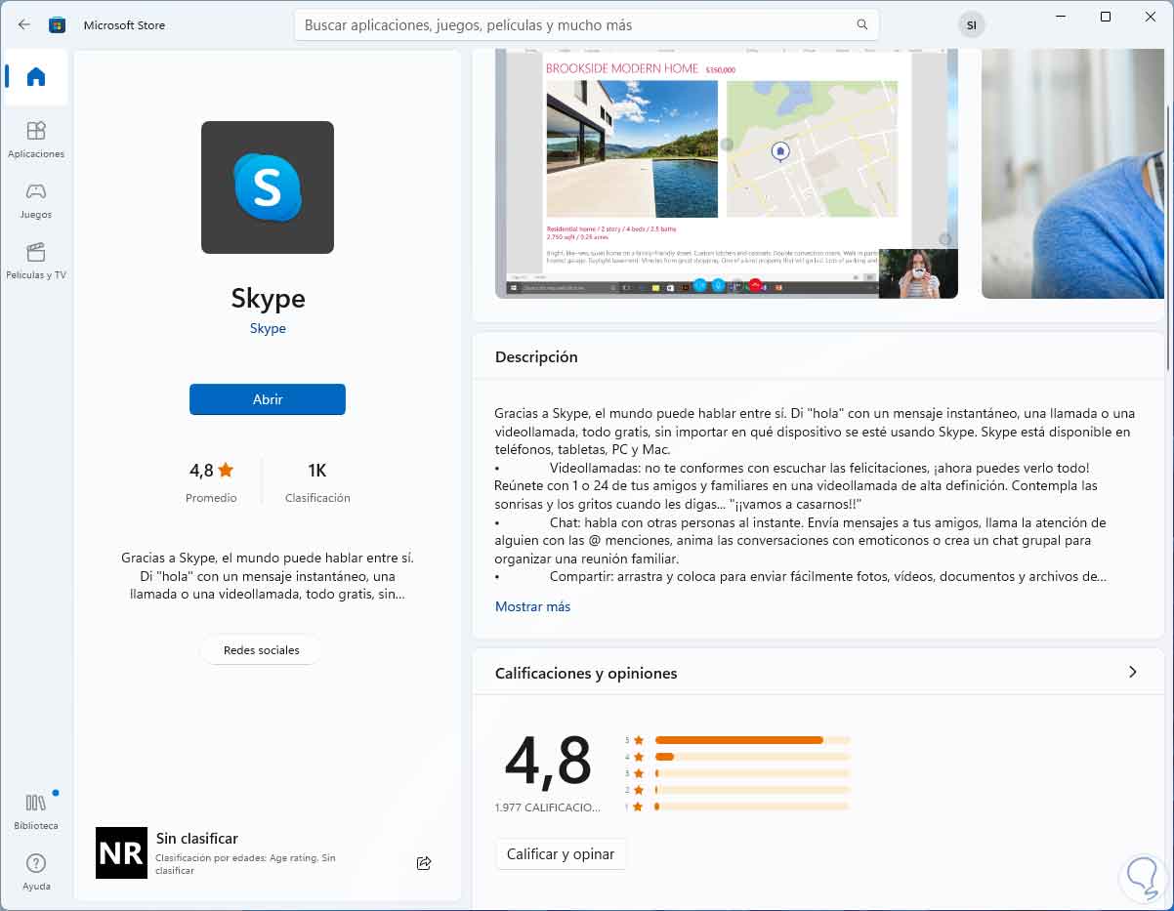Click the large 4,8 rating score

coord(548,761)
